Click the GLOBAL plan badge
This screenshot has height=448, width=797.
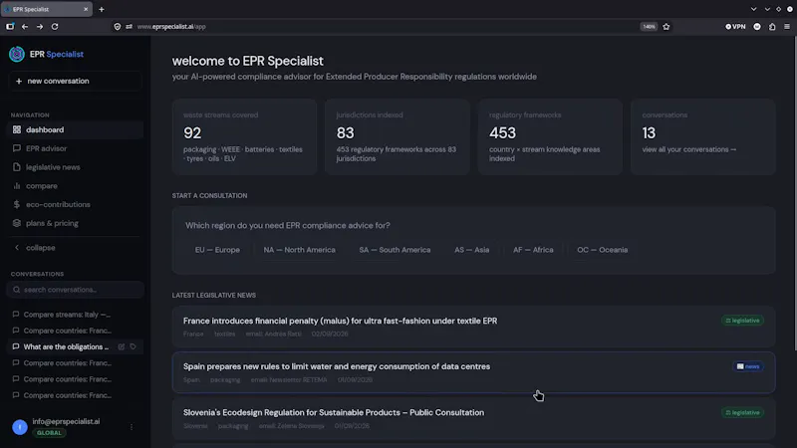(49, 433)
